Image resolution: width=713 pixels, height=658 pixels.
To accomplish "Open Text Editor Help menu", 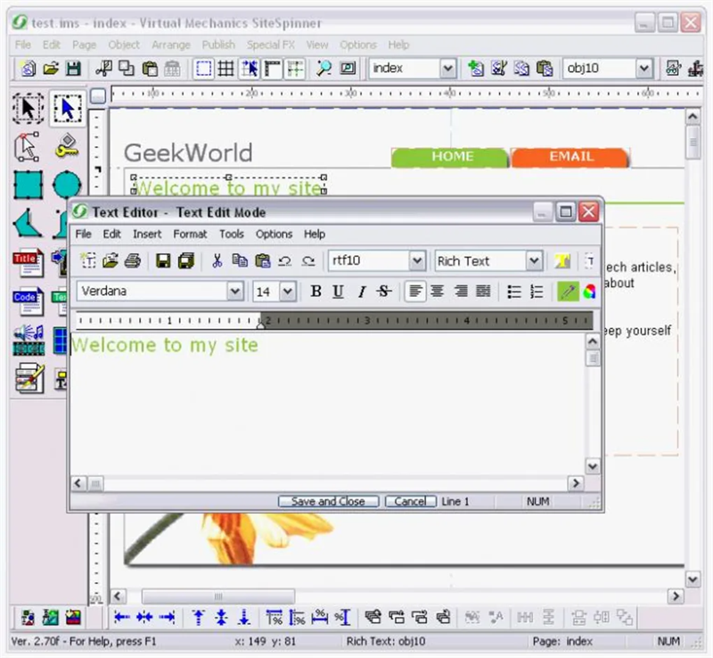I will click(x=315, y=234).
